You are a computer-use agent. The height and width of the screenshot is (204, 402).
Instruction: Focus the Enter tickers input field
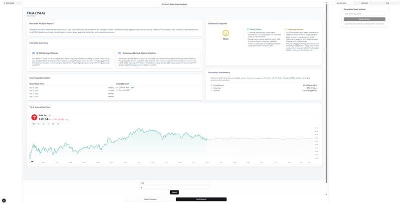(x=364, y=13)
